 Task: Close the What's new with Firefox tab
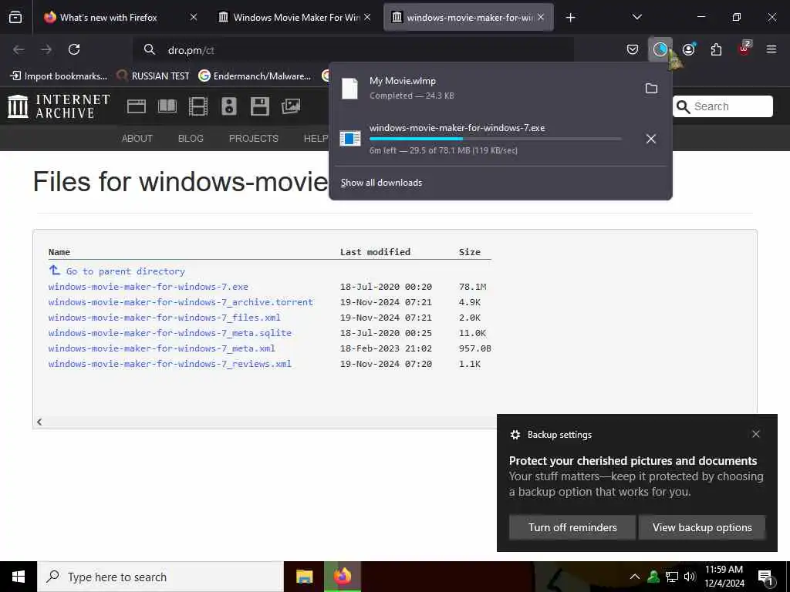pos(194,17)
